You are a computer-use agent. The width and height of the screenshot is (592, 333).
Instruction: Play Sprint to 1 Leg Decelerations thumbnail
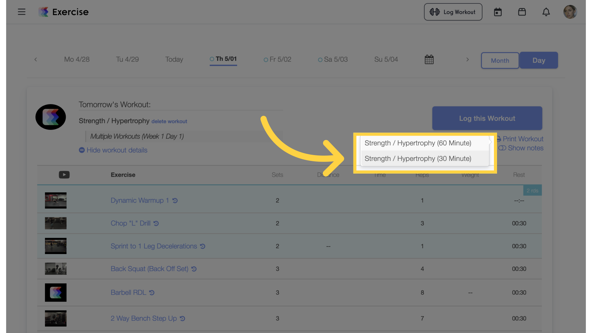click(55, 246)
